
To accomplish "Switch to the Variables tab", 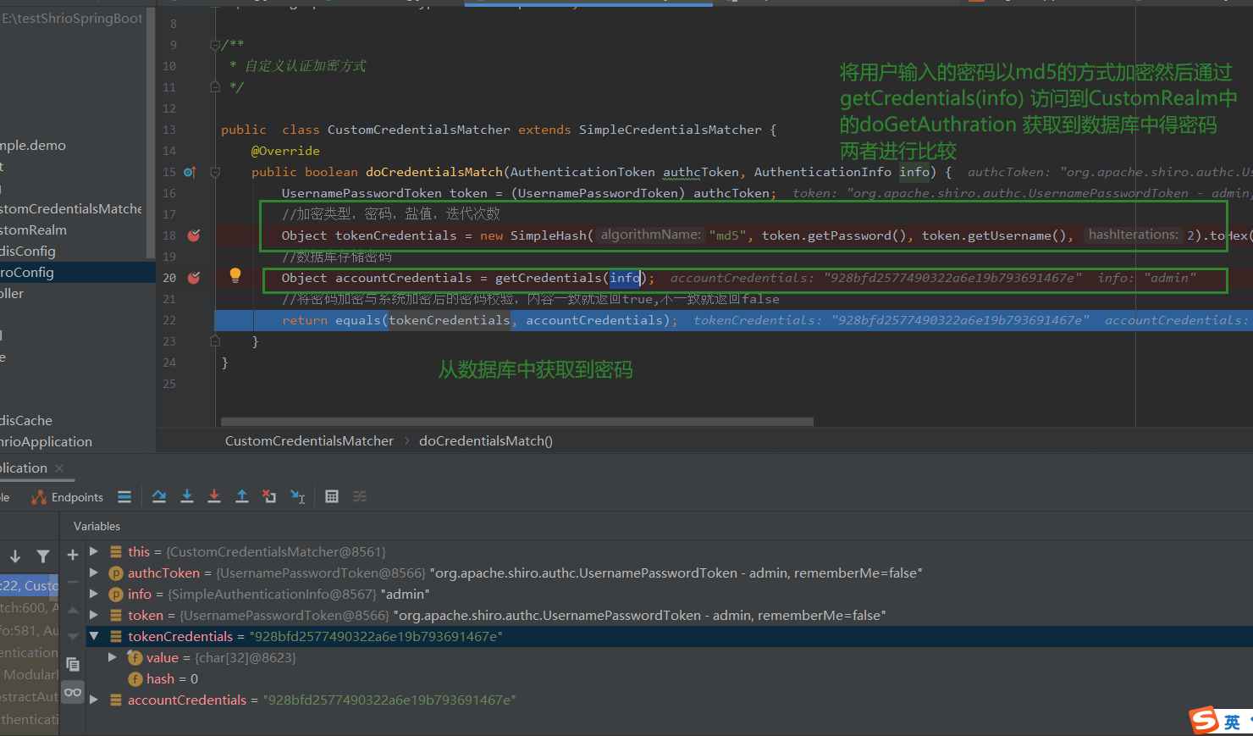I will tap(97, 526).
